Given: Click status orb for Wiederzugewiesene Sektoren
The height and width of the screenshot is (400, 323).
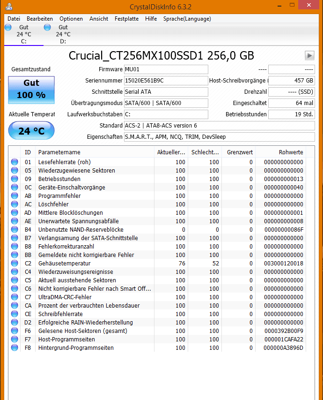Looking at the screenshot, I should (x=15, y=170).
